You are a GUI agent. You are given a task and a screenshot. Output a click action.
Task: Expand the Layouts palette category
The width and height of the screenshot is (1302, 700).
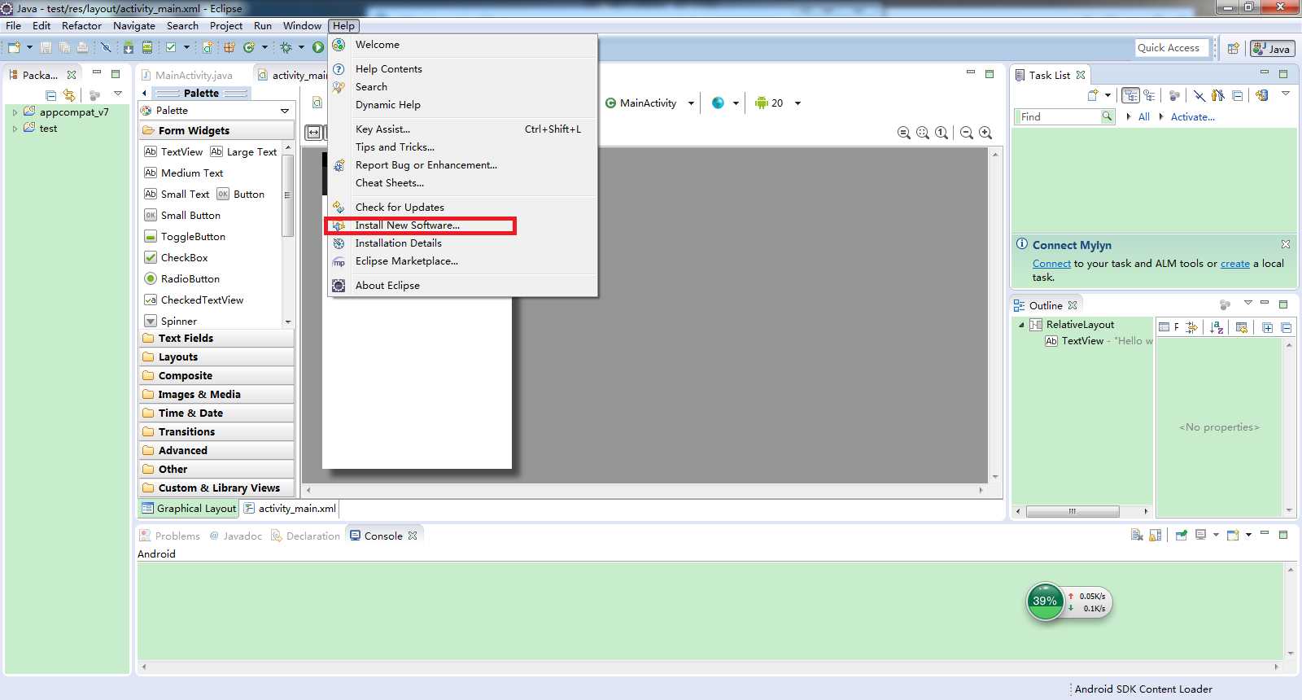tap(216, 357)
